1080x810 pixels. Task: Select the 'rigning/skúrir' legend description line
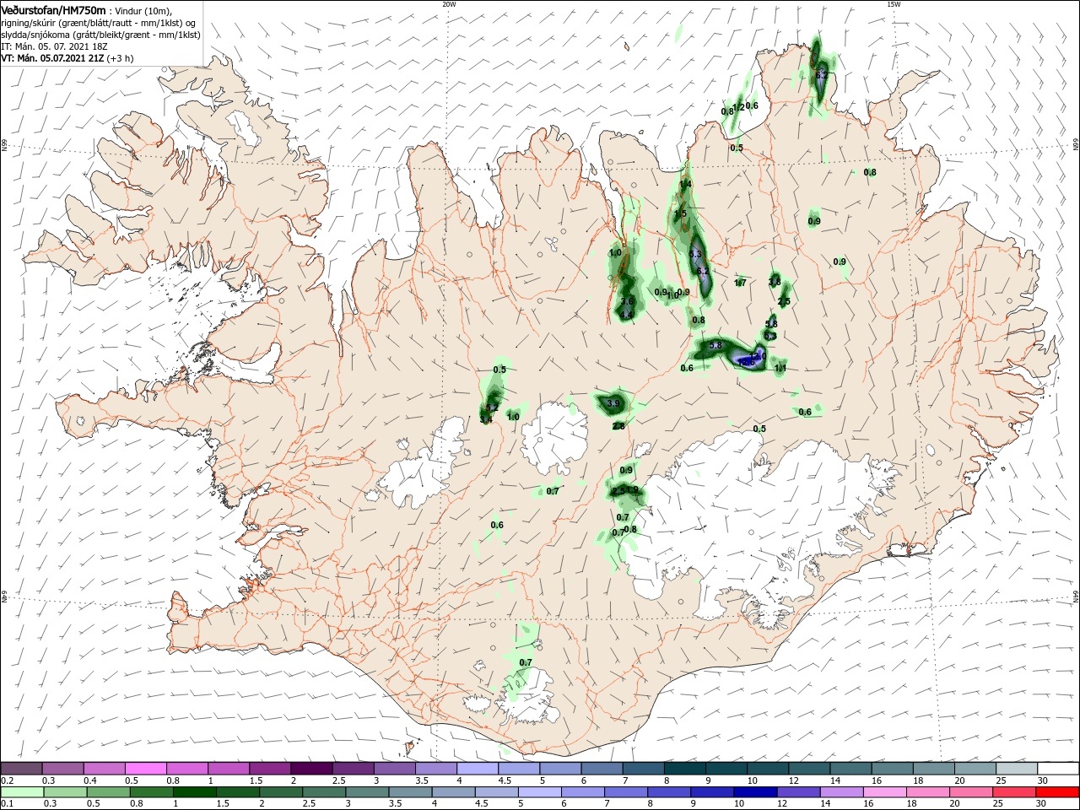click(98, 23)
